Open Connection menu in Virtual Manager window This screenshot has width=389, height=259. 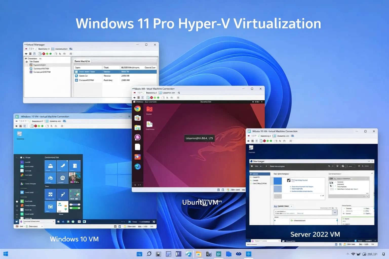[x=62, y=49]
